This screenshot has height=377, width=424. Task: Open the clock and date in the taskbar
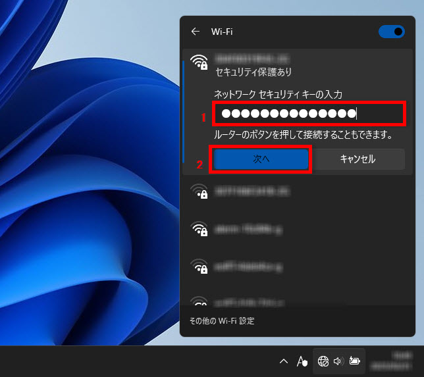[394, 361]
